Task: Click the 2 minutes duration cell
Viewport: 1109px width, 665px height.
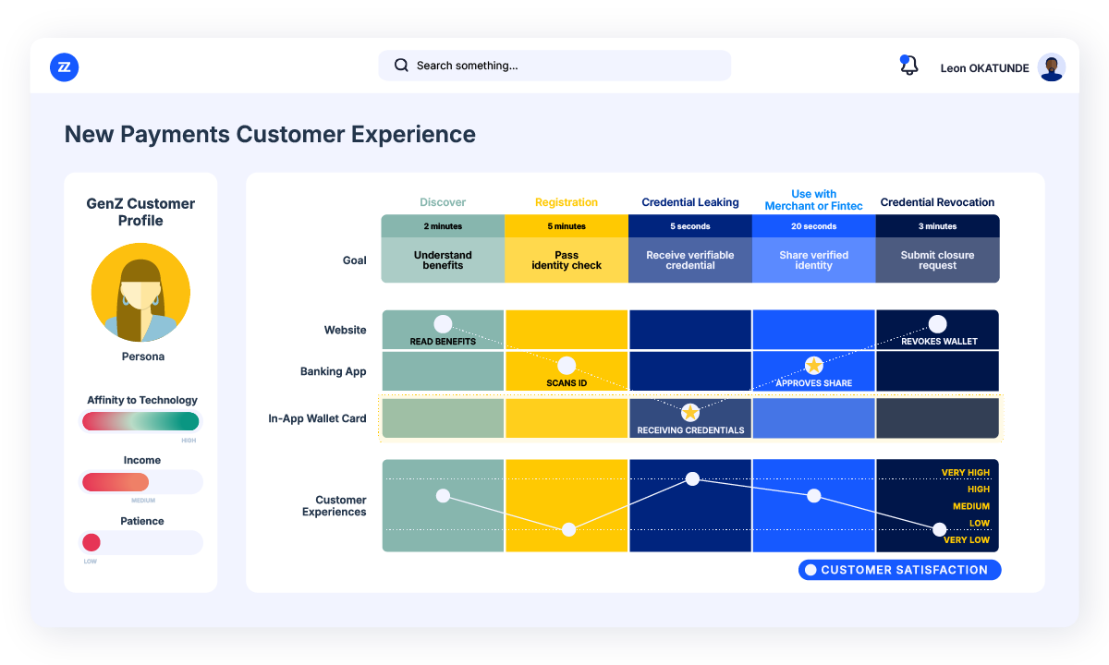Action: [443, 226]
